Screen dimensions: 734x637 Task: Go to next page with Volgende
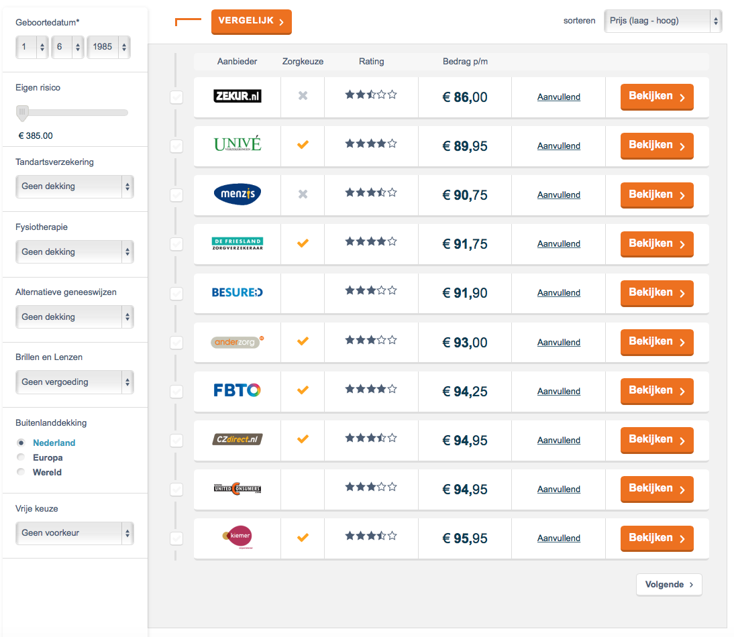669,584
